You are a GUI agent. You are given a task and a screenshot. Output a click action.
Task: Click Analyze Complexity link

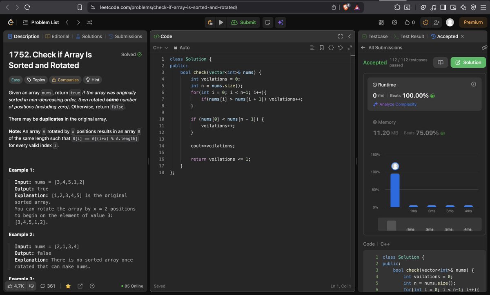click(x=394, y=104)
